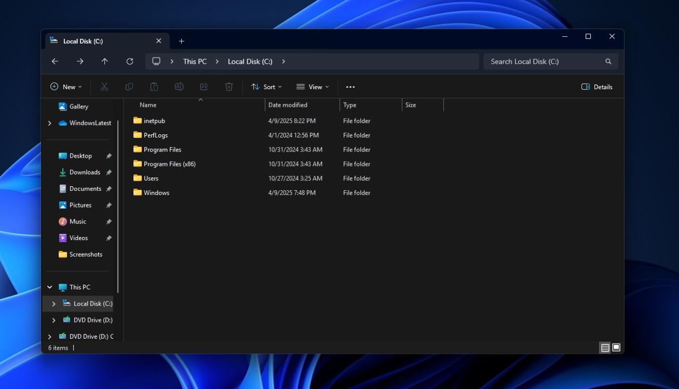679x389 pixels.
Task: Click the Delete trash icon
Action: coord(229,87)
